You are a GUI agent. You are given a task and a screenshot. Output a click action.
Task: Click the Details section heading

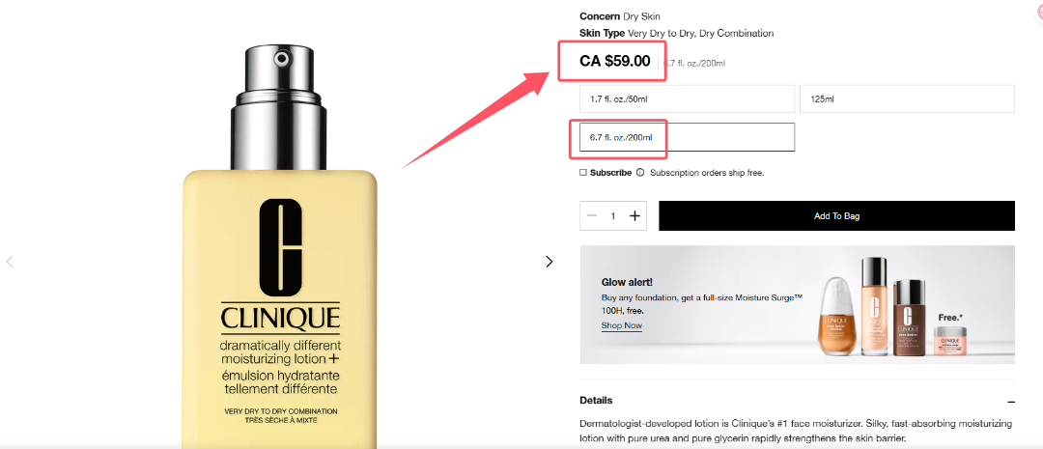[x=596, y=401]
